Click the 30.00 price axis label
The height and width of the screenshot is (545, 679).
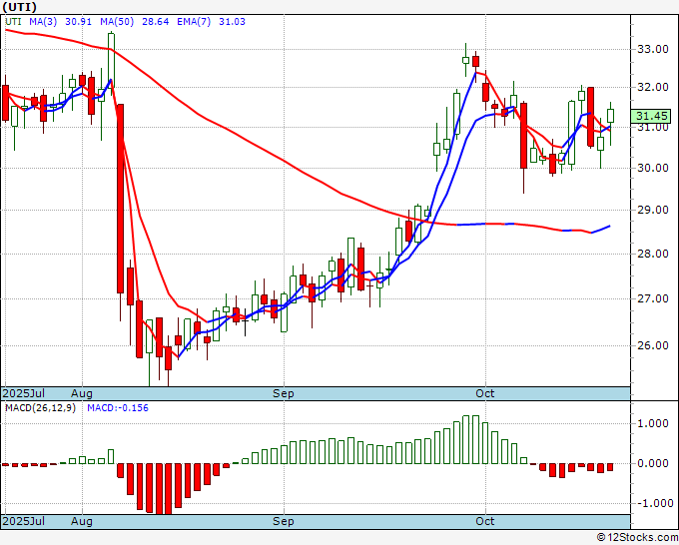[653, 168]
